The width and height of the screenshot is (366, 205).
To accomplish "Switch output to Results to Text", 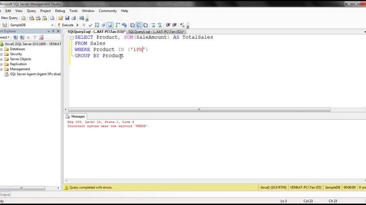I will pos(132,25).
